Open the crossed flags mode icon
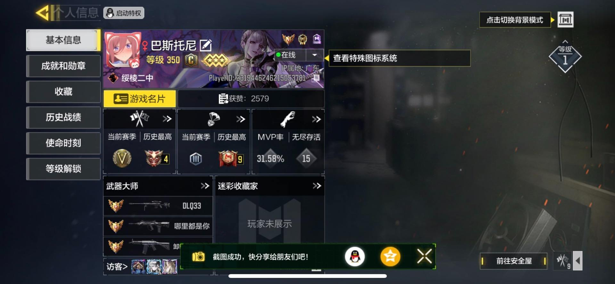615x284 pixels. click(x=562, y=261)
